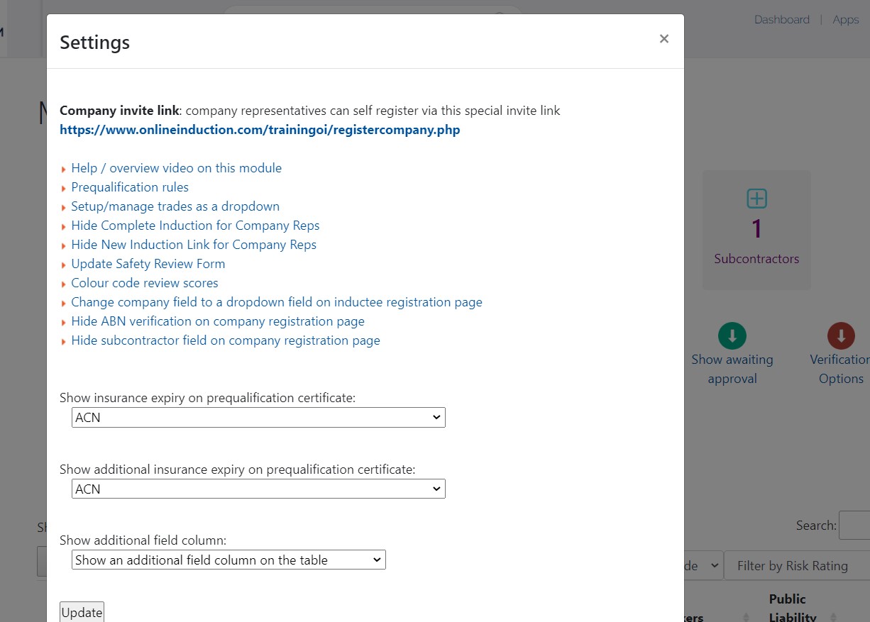Screen dimensions: 870x622
Task: Click the Search input field in background
Action: (854, 526)
